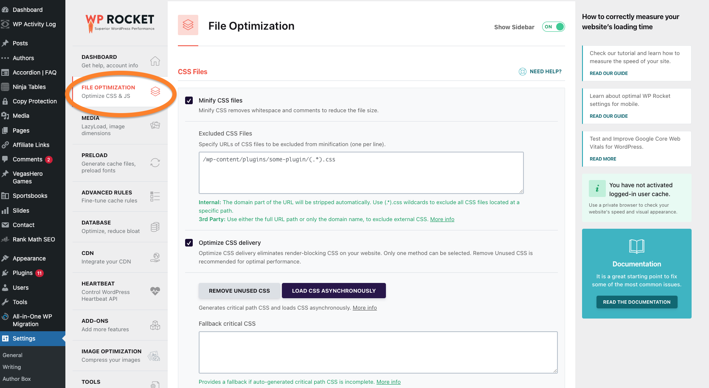Click the Documentation open book icon
This screenshot has height=388, width=709.
[637, 246]
